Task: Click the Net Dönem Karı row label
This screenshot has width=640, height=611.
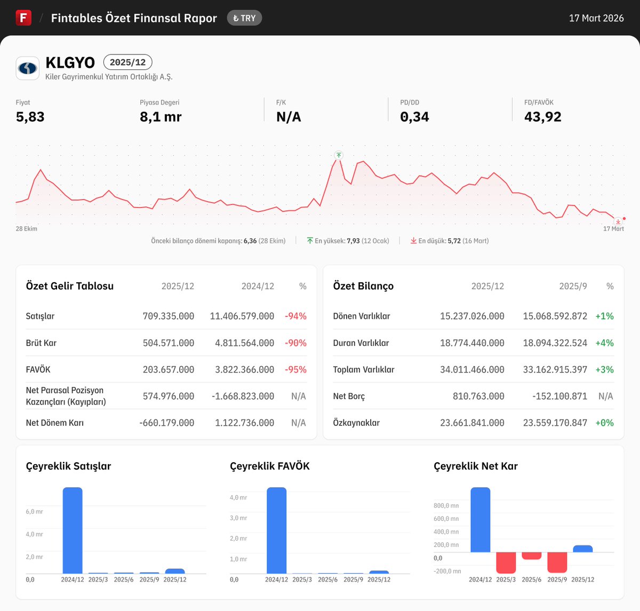Action: (54, 423)
